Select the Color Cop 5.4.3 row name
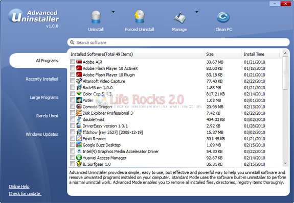 97,94
